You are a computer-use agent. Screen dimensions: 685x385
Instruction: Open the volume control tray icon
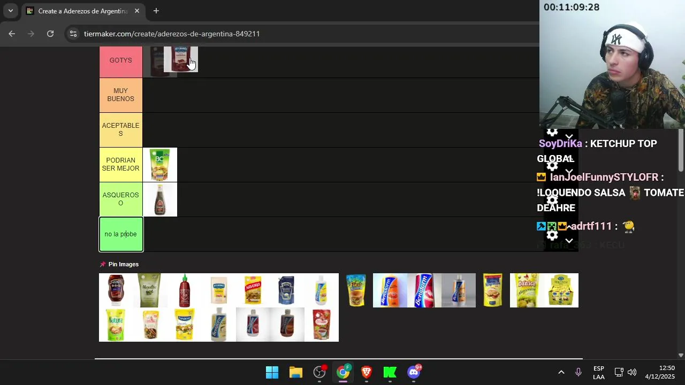pos(632,372)
